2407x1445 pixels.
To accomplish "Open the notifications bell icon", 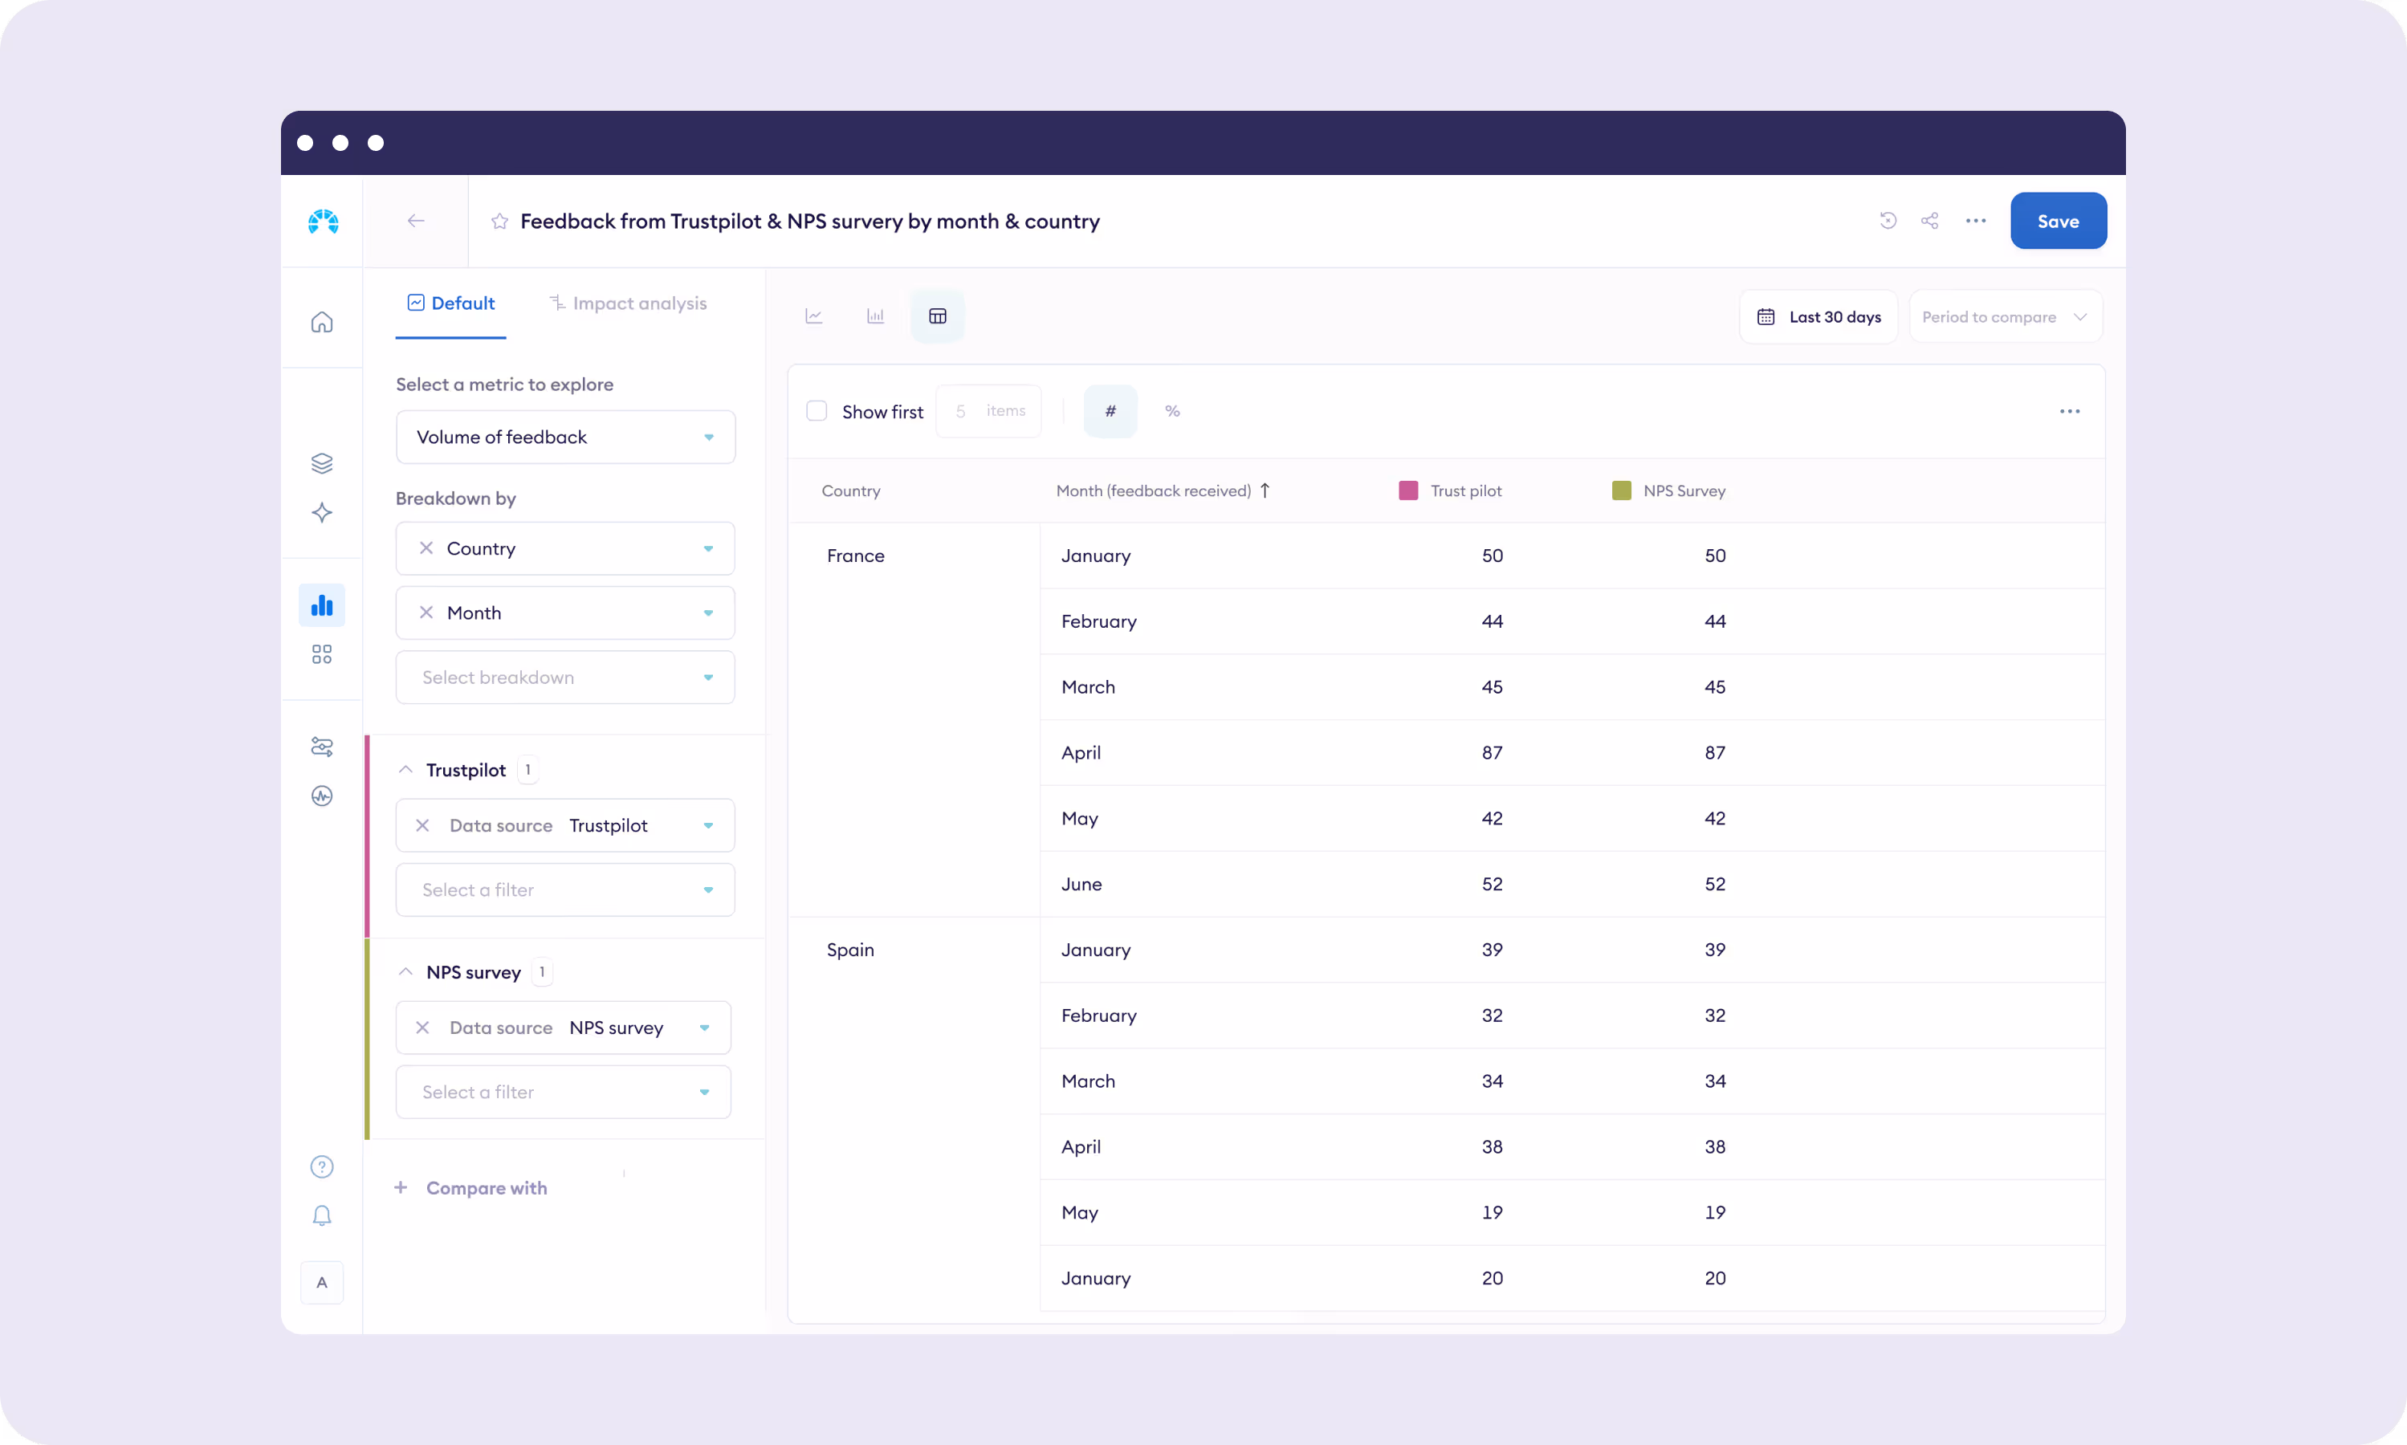I will (322, 1215).
